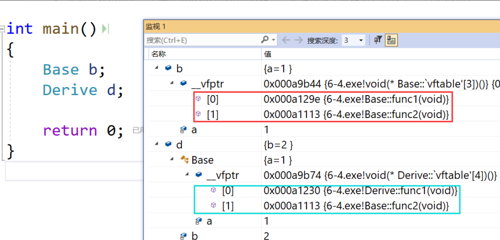Click the locked field icon of a under Base

coord(199,221)
